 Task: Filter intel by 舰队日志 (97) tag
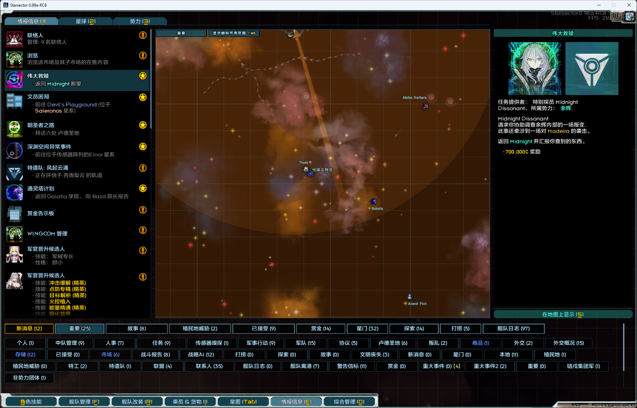click(513, 329)
